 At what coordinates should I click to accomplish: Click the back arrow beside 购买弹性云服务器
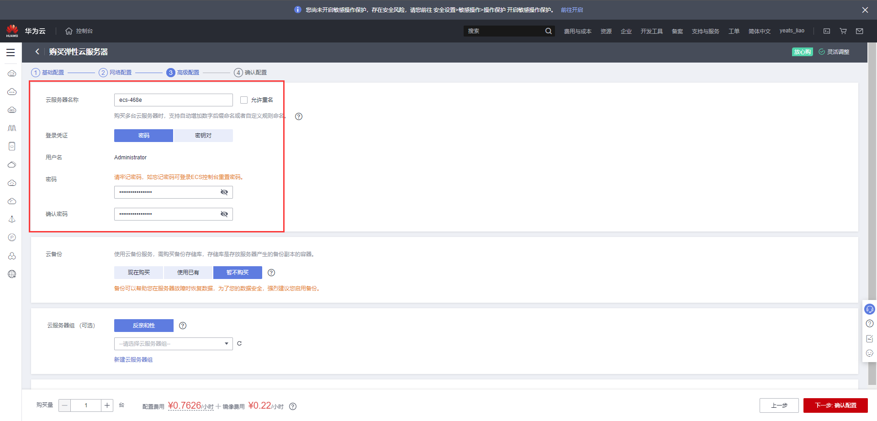pyautogui.click(x=37, y=52)
